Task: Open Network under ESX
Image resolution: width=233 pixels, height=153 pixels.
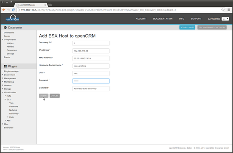Action: (x=13, y=110)
